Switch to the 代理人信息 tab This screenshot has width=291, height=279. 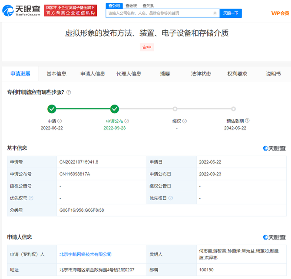pyautogui.click(x=129, y=74)
